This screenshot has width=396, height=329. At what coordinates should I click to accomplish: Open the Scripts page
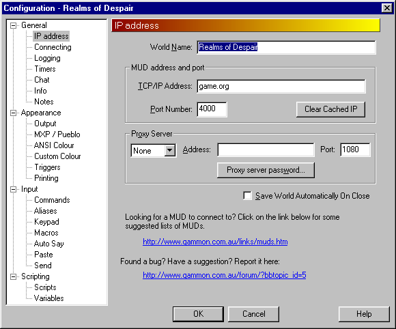pyautogui.click(x=45, y=287)
